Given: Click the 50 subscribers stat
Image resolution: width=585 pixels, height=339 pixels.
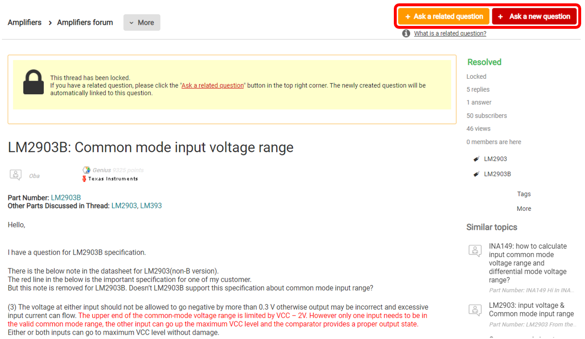Looking at the screenshot, I should tap(487, 116).
